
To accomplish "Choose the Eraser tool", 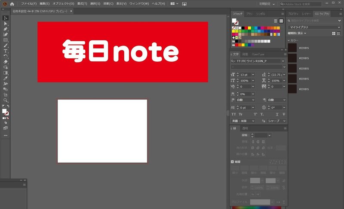I will click(6, 62).
